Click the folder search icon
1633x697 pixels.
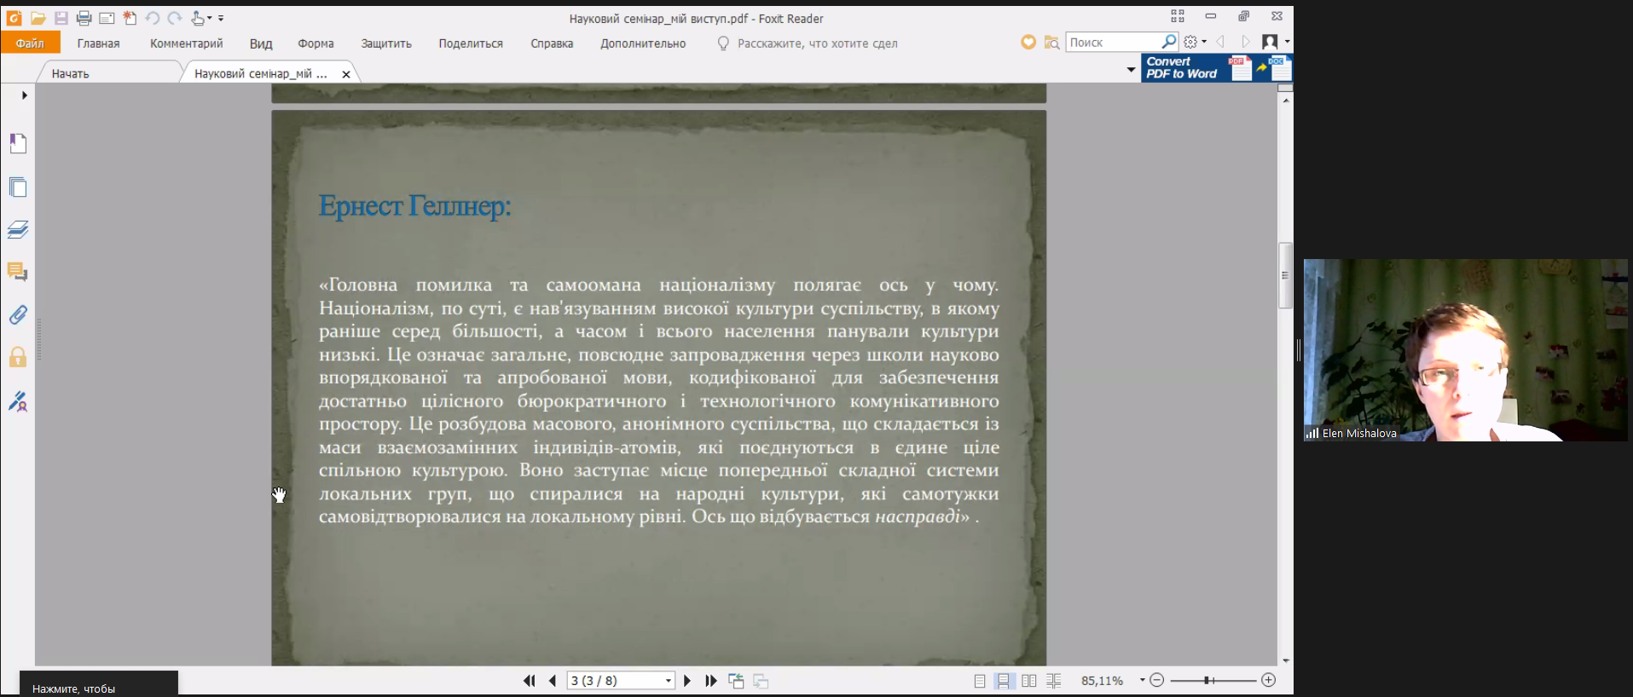(1052, 42)
